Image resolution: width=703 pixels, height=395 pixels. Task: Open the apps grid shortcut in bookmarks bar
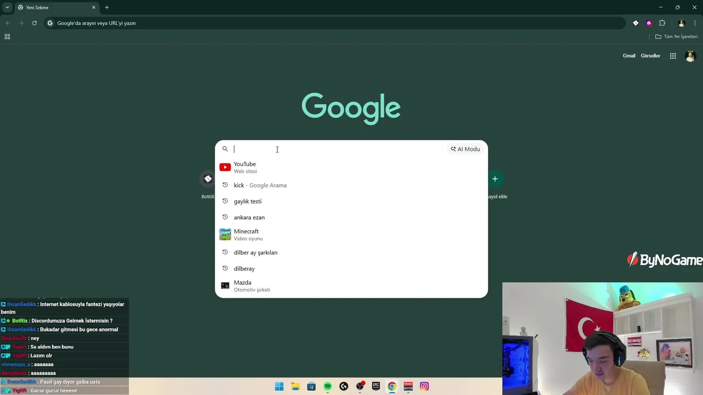pos(7,37)
